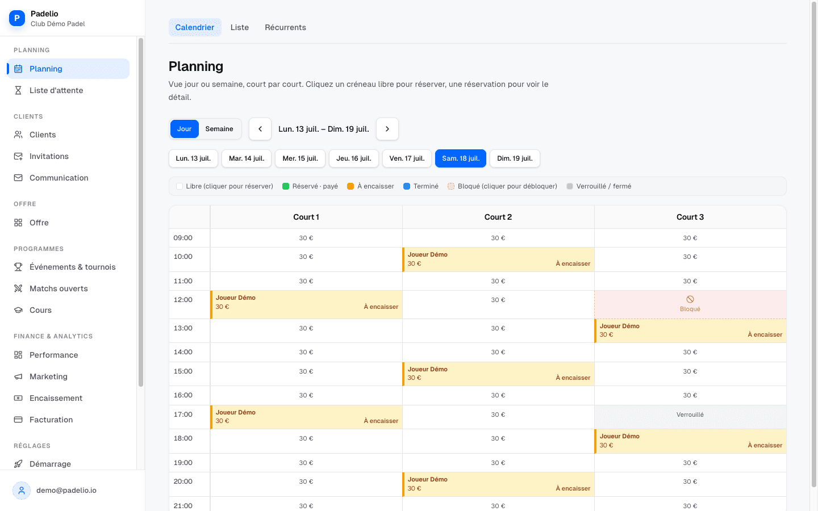Click the green Réservé · payé legend swatch

click(286, 186)
